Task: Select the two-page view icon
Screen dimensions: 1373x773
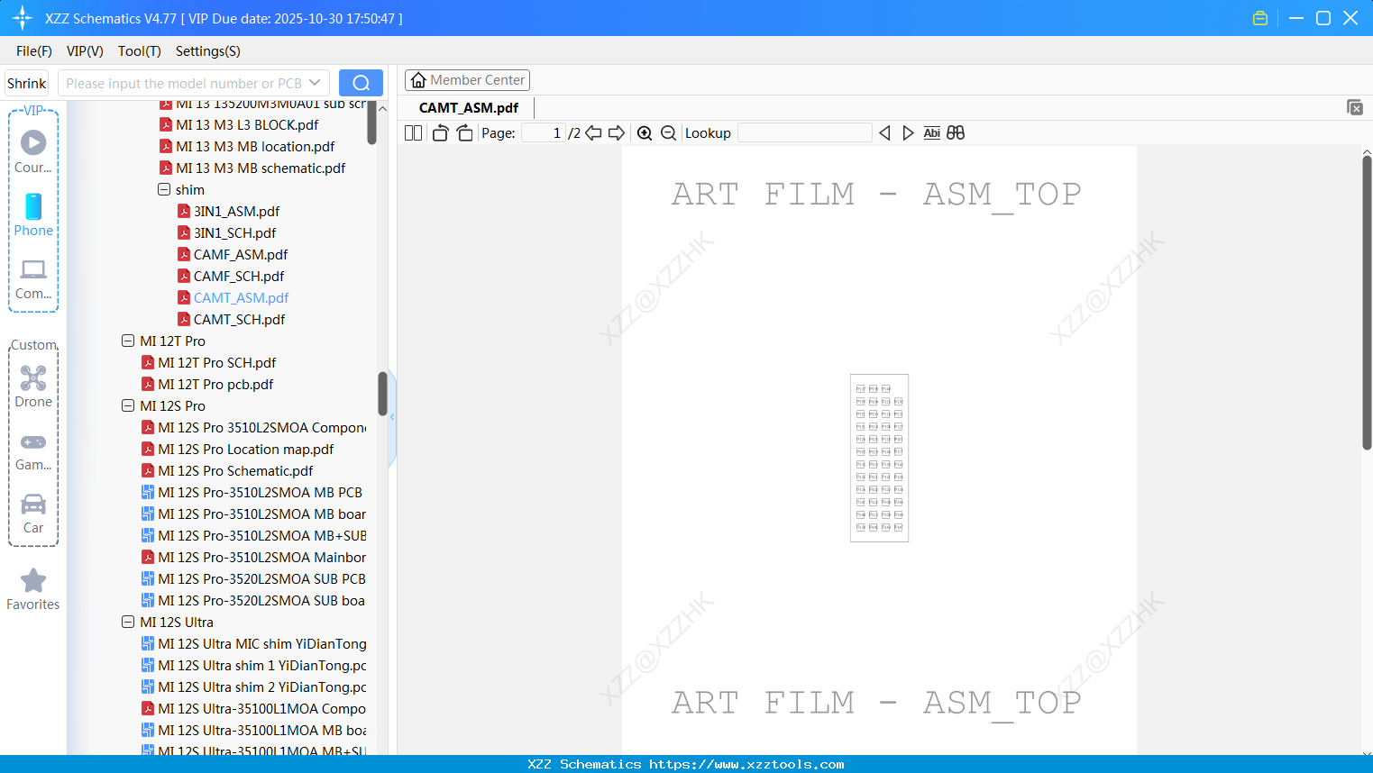Action: click(x=412, y=132)
